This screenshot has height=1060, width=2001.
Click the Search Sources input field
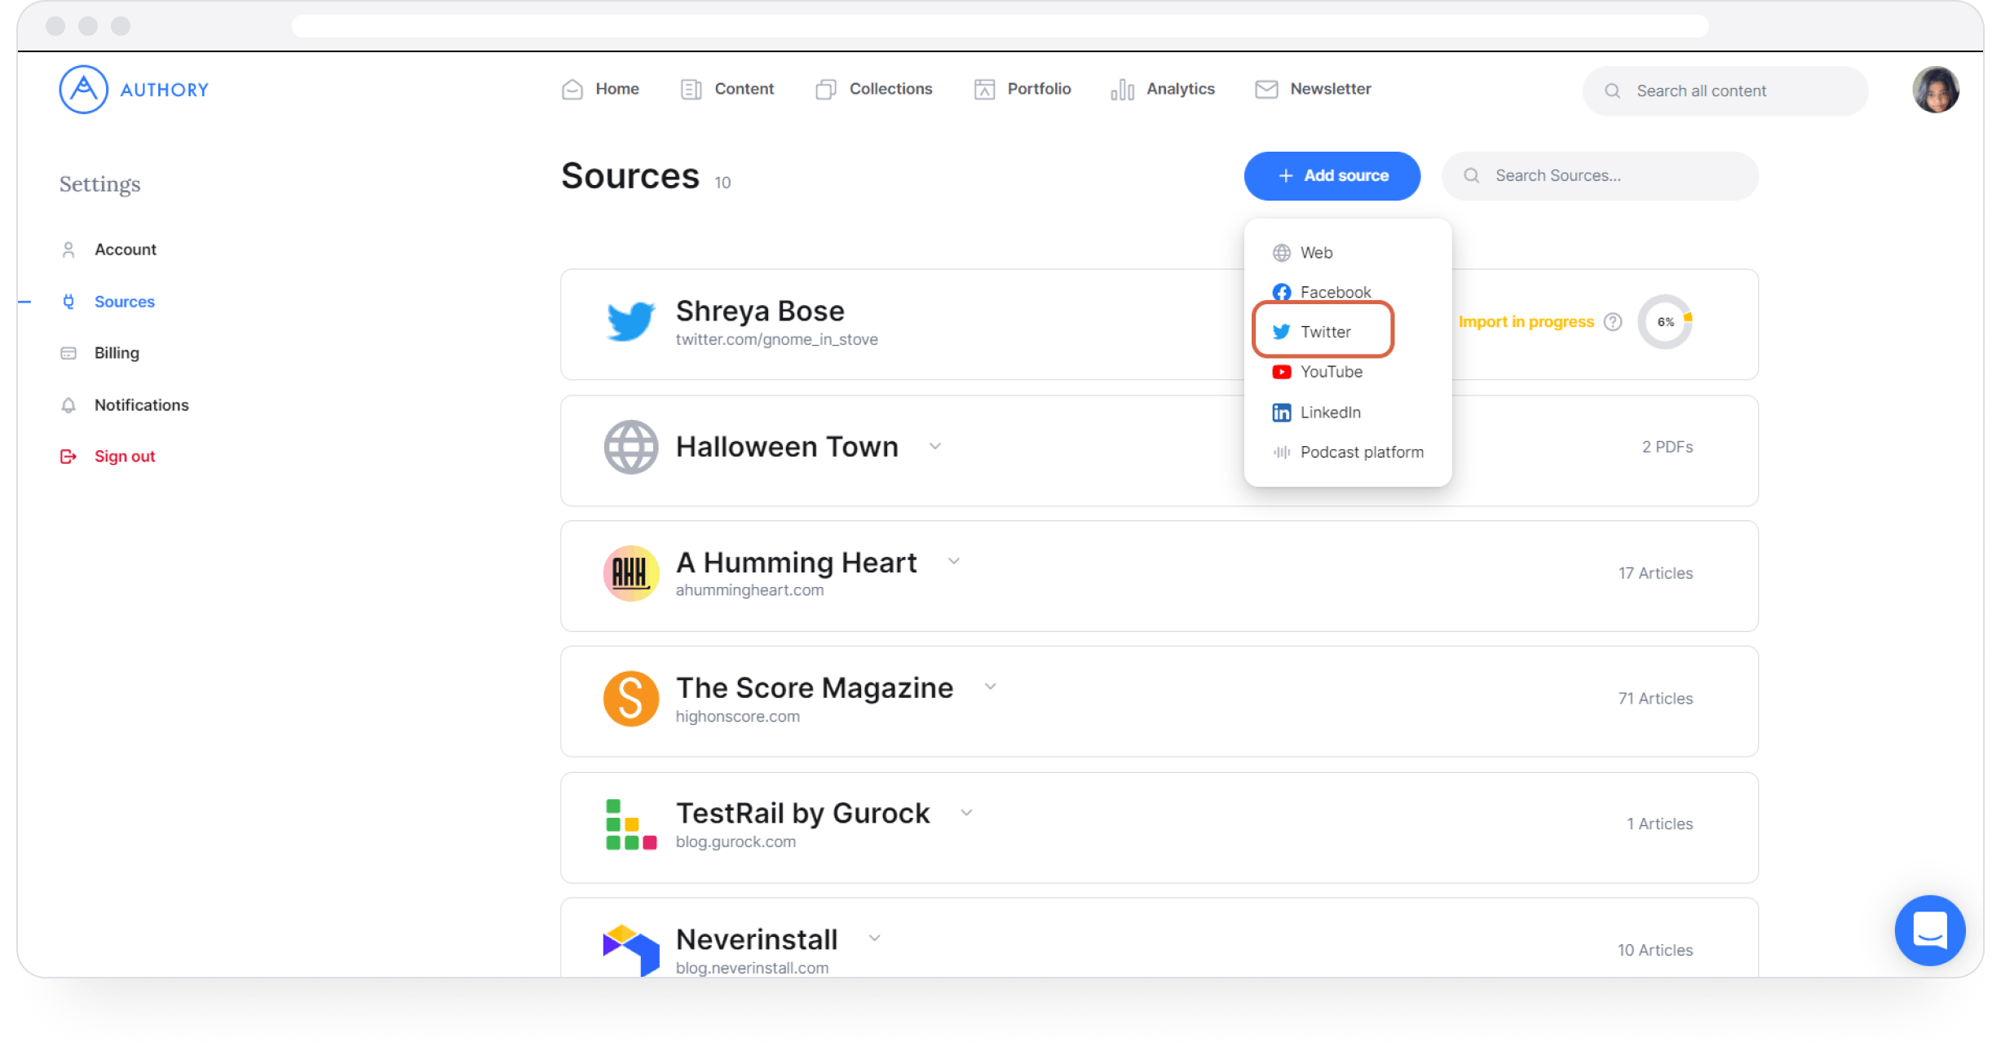[x=1599, y=174]
